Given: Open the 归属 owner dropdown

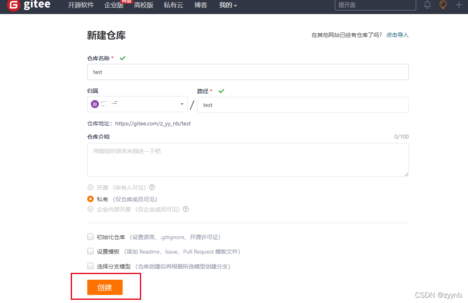Looking at the screenshot, I should [182, 104].
